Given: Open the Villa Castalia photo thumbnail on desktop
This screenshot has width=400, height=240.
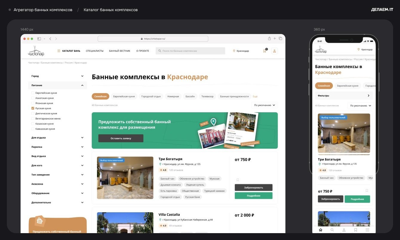Looking at the screenshot, I should (x=125, y=223).
